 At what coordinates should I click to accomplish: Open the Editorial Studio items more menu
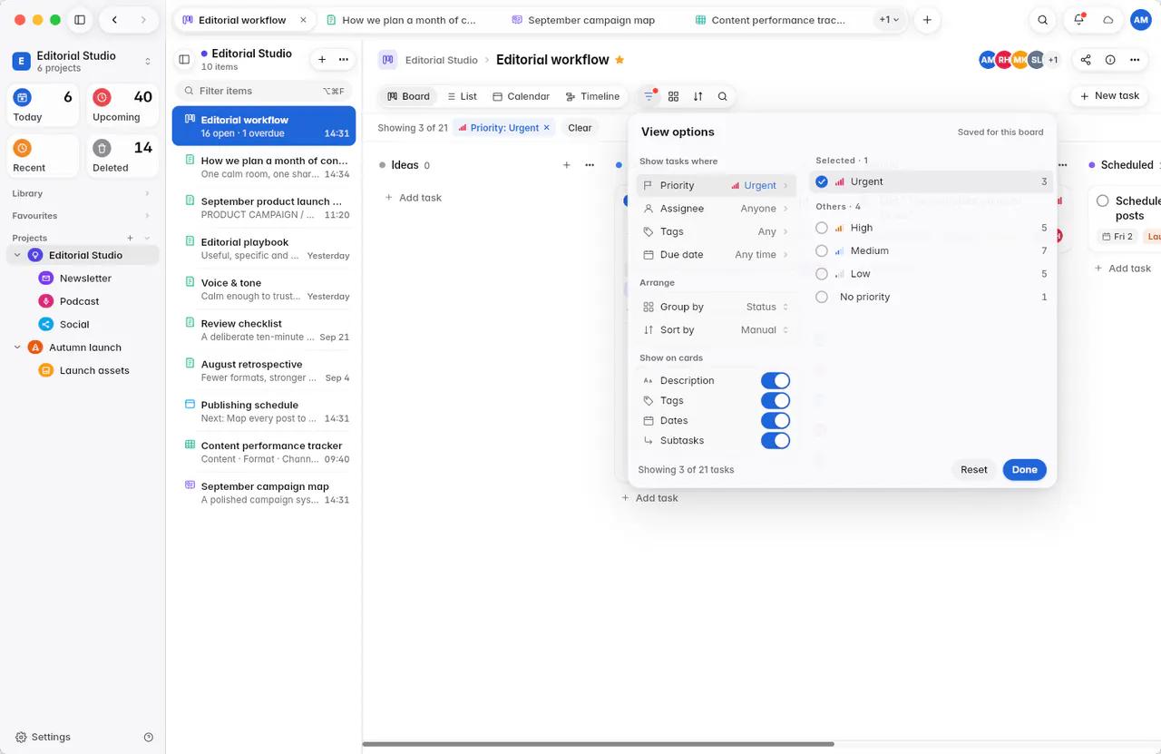point(343,60)
